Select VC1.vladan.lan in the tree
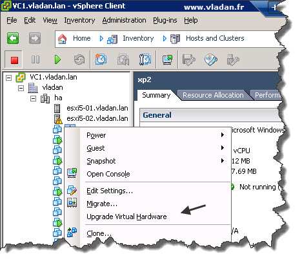 tap(54, 77)
